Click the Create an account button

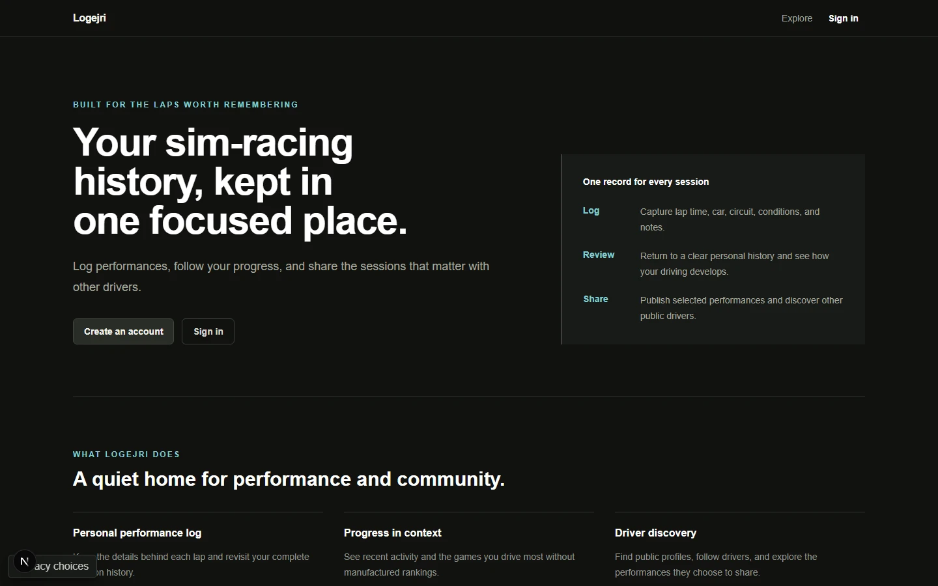pos(123,331)
